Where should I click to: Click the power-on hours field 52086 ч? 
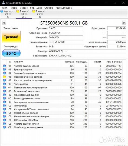117,47
